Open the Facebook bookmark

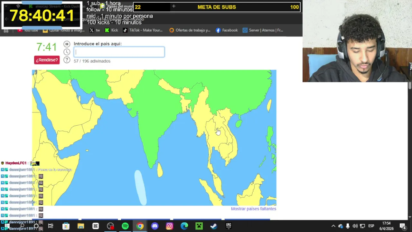(x=227, y=30)
